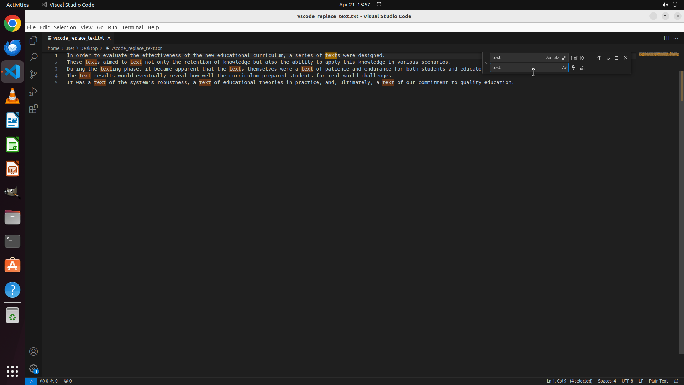Screen dimensions: 684x385
Task: Go to previous match arrow
Action: 599,58
